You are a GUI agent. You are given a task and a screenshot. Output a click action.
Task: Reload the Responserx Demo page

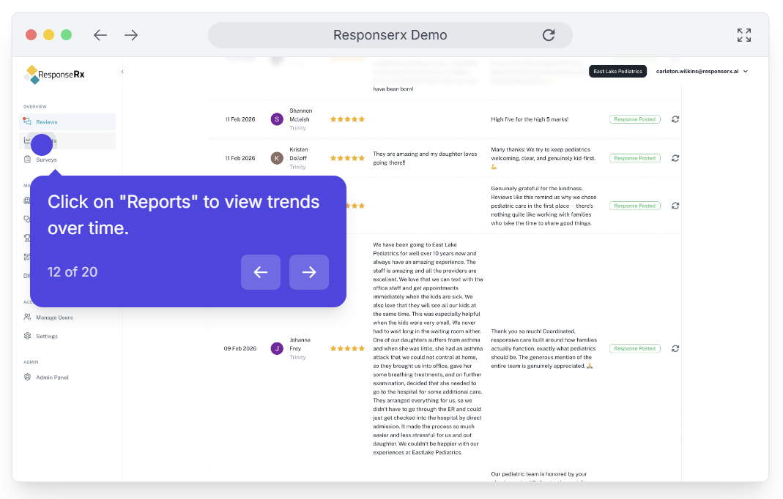(549, 35)
